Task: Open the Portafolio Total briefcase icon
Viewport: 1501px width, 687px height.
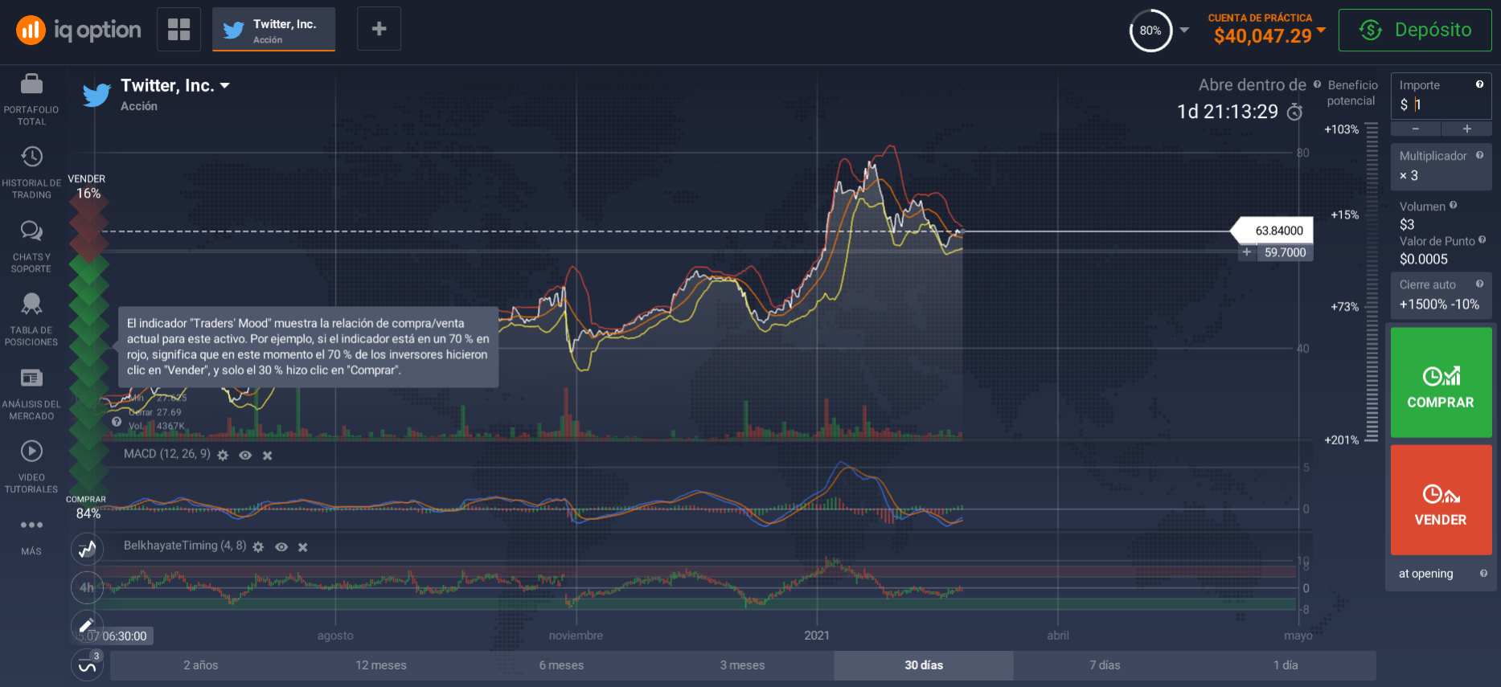Action: point(31,84)
